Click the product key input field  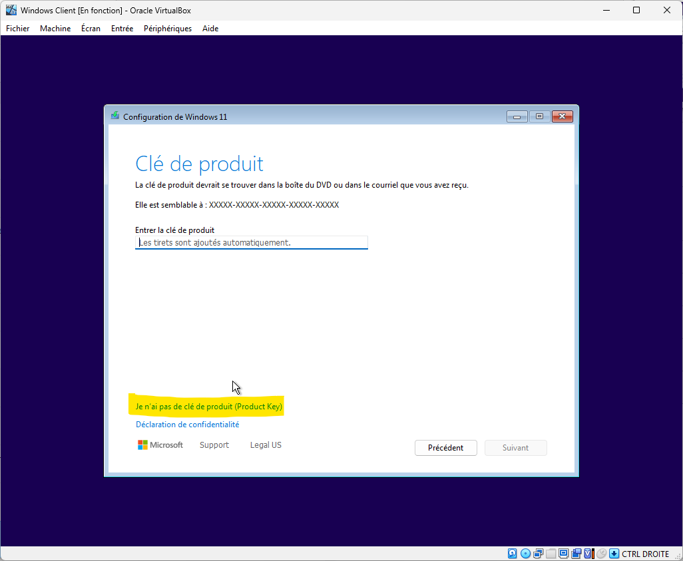(x=252, y=243)
